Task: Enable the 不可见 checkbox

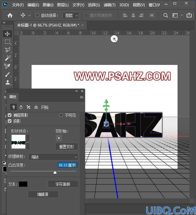Action: click(x=61, y=115)
